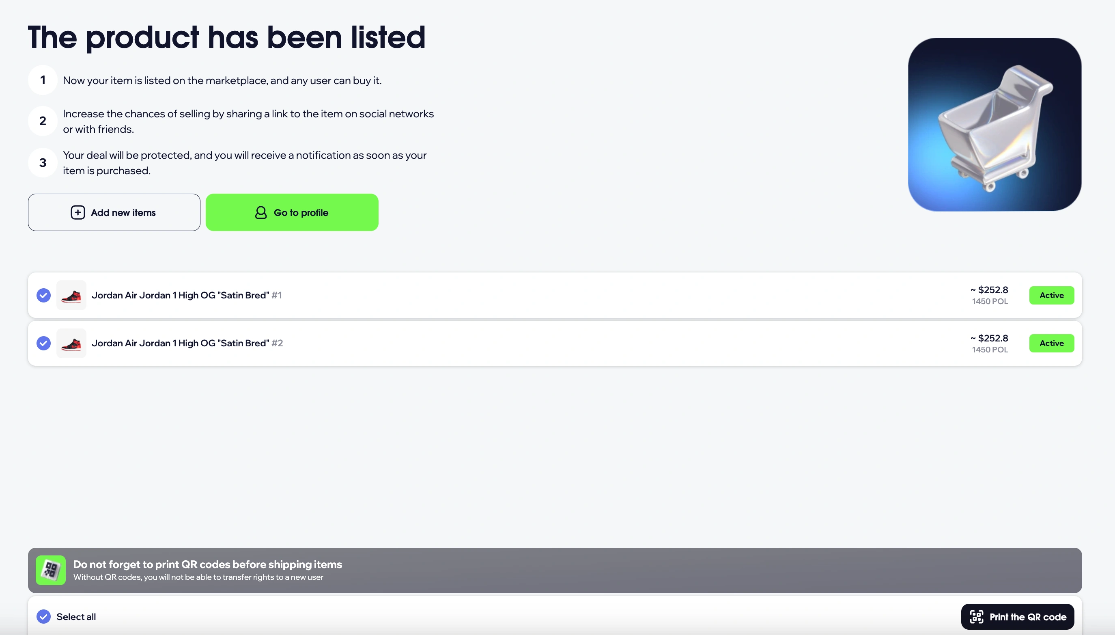Click the green QR code reminder icon
The image size is (1115, 635).
tap(51, 570)
